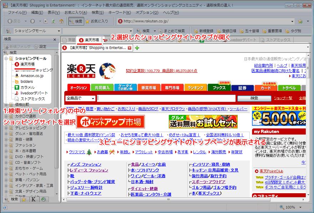Open the ランキング tab on Rakuten page
The image size is (314, 213).
pos(196,87)
